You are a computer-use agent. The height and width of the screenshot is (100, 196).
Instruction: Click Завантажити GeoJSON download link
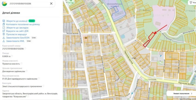(18, 38)
